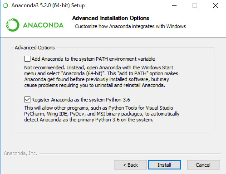Click the green Anaconda ring logo
This screenshot has width=226, height=174.
click(x=12, y=25)
